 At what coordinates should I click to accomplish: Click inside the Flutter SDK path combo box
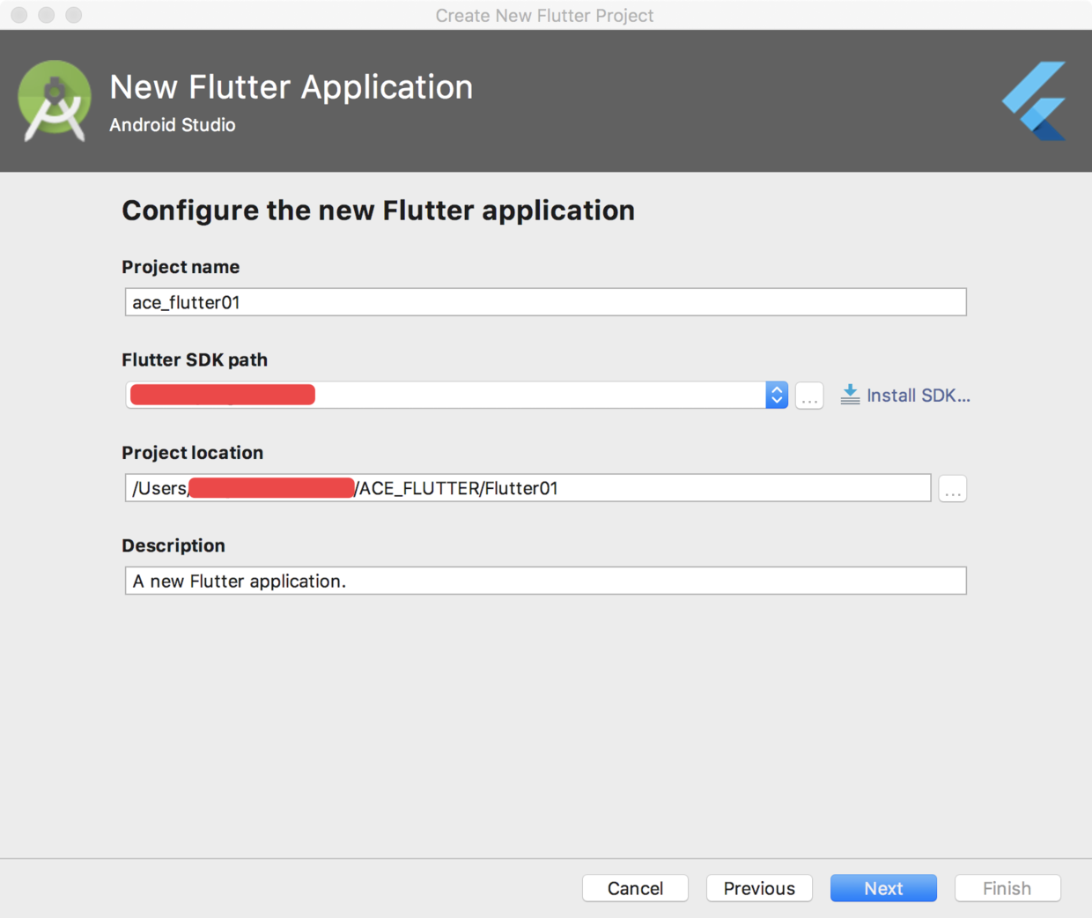[528, 396]
